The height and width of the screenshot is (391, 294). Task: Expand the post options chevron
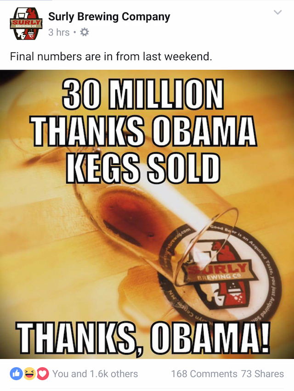coord(278,12)
